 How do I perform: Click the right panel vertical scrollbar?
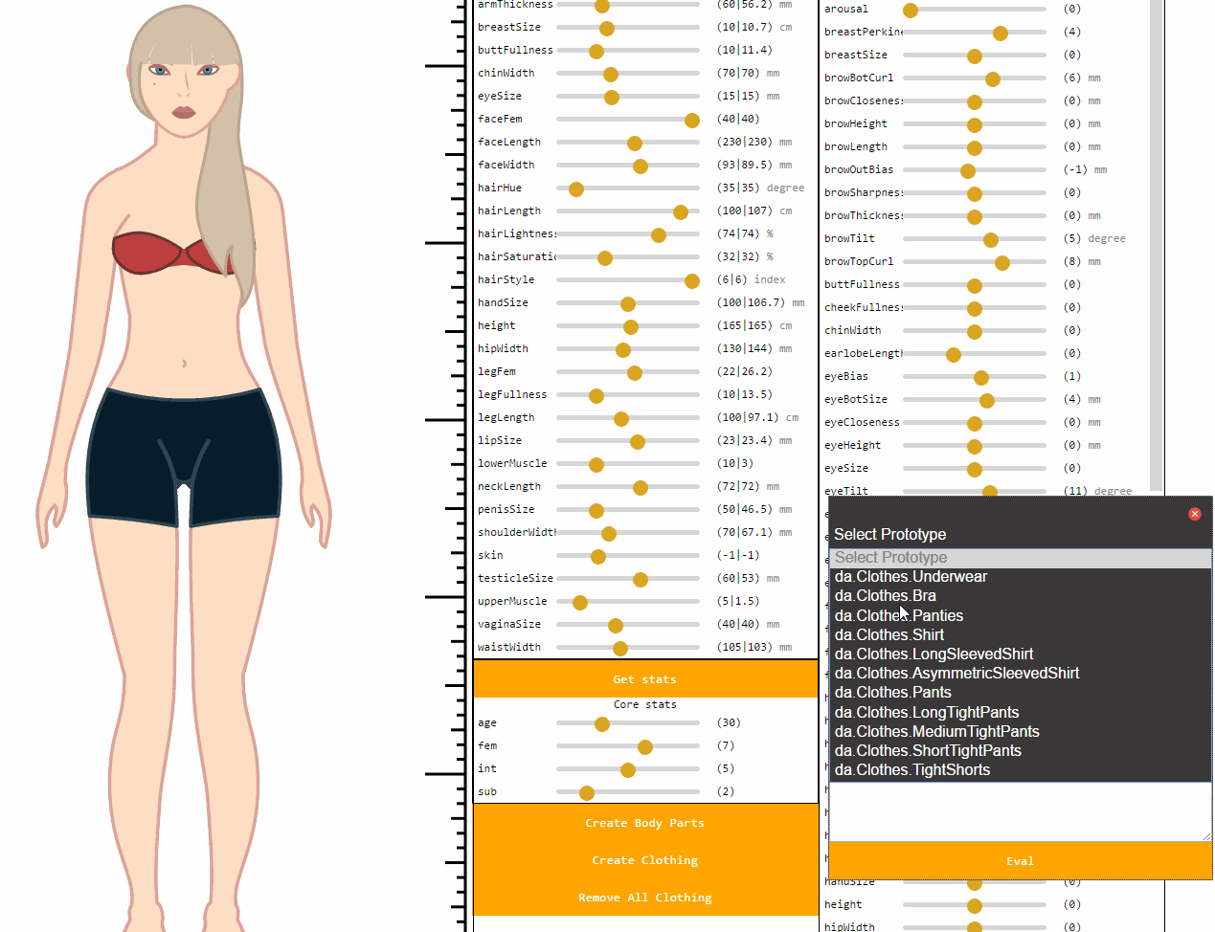(1156, 239)
